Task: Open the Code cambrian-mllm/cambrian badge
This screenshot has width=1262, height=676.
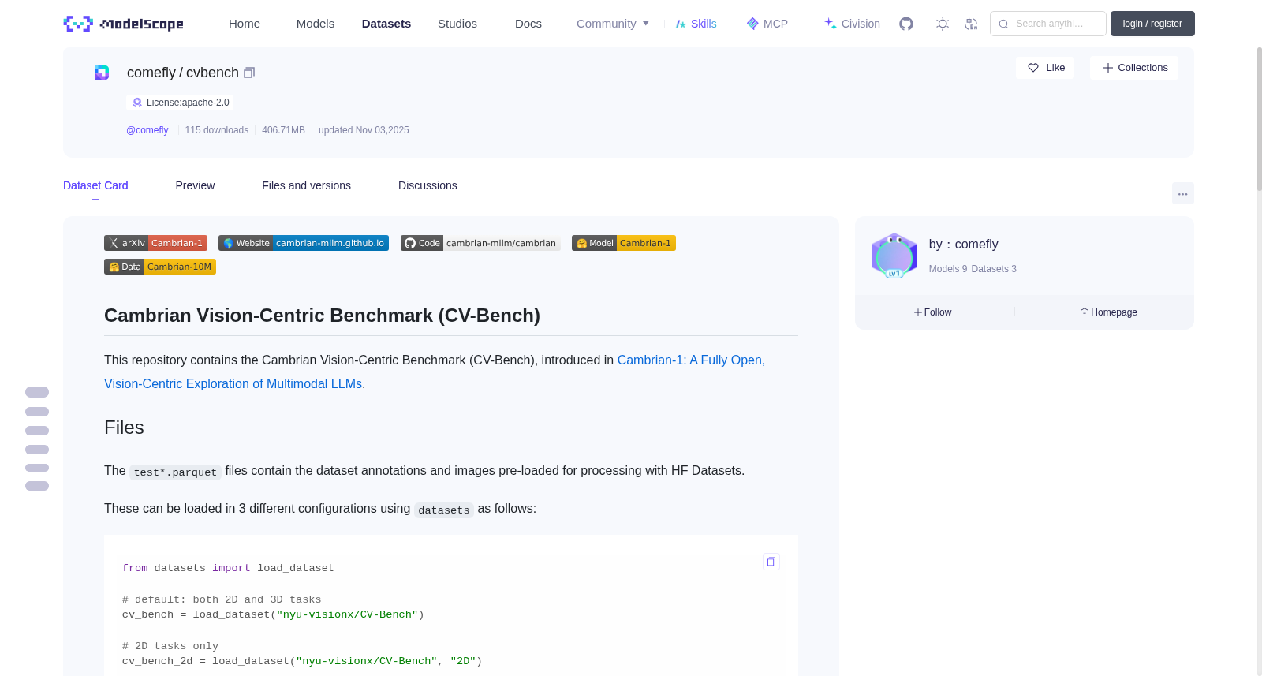Action: click(480, 243)
